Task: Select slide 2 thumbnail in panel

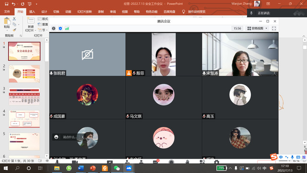Action: 24,74
